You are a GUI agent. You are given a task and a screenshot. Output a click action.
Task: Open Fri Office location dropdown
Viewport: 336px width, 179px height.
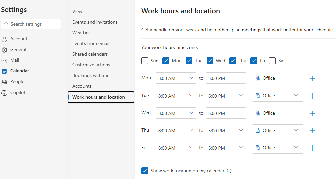click(278, 148)
